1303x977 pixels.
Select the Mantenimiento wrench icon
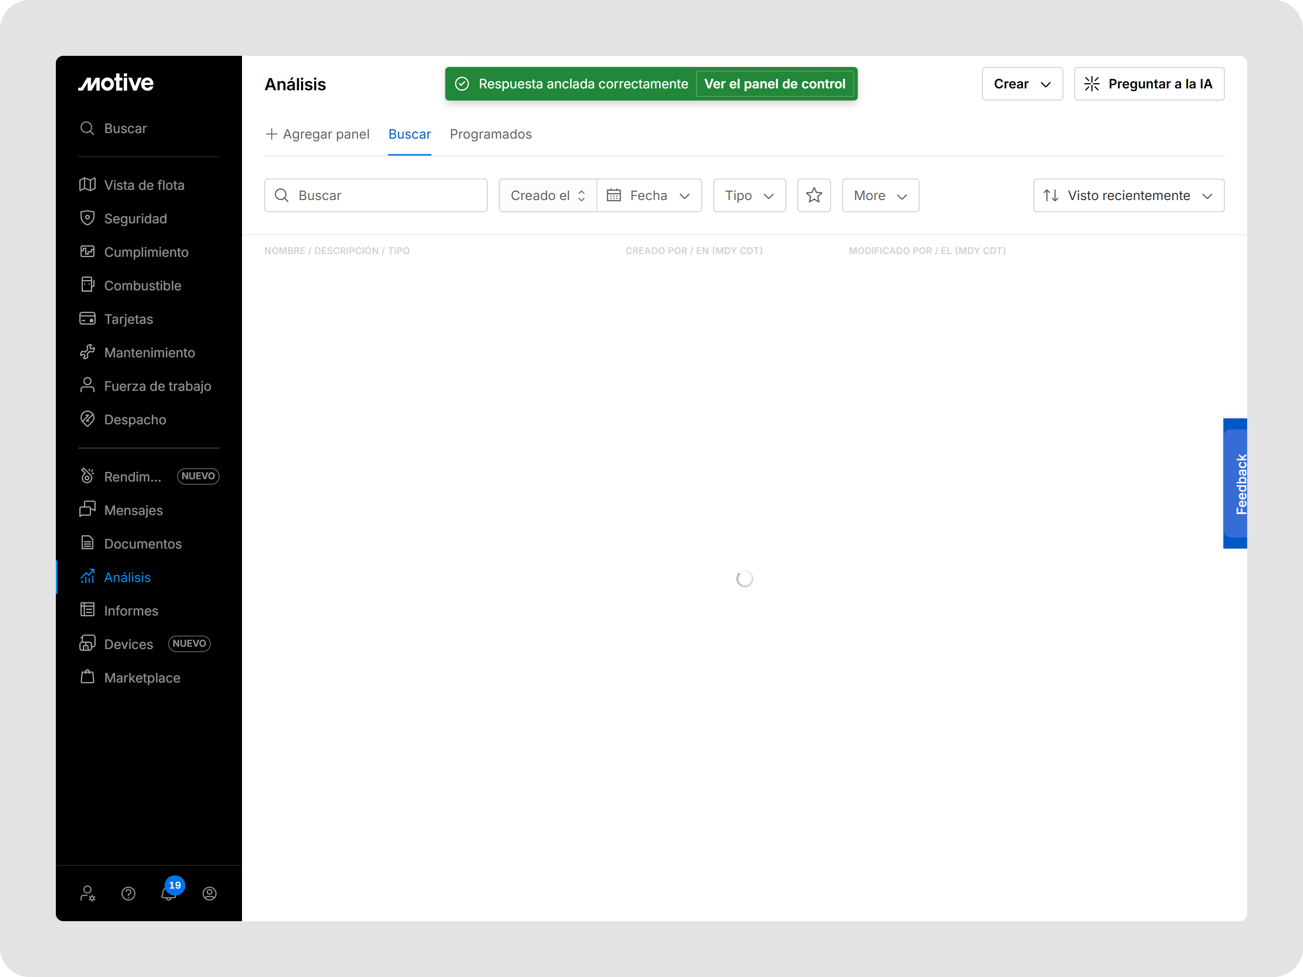[87, 352]
